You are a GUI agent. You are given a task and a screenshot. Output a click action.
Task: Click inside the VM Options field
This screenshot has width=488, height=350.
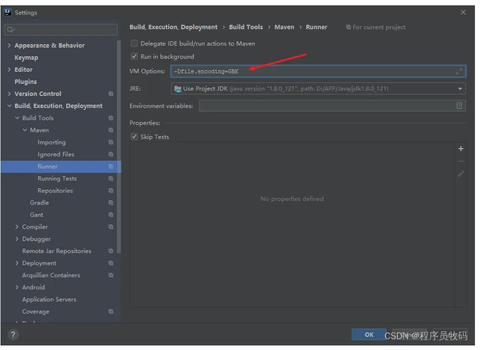click(318, 71)
